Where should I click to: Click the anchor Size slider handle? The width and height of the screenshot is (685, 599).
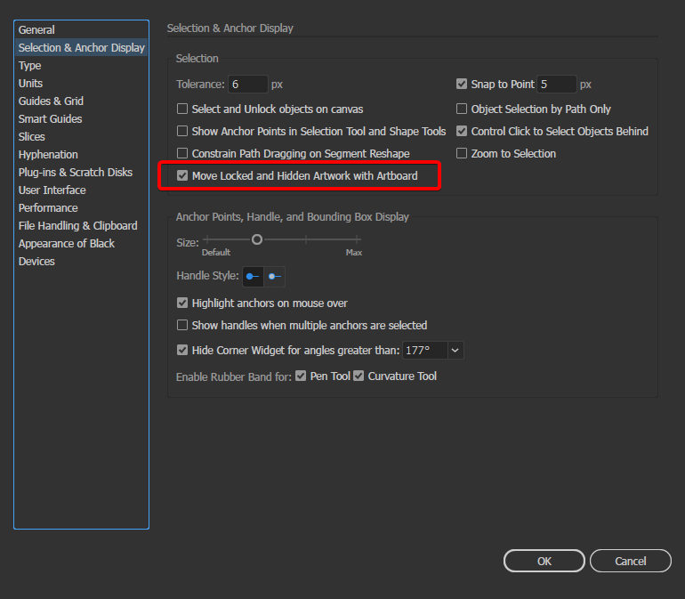click(x=257, y=239)
